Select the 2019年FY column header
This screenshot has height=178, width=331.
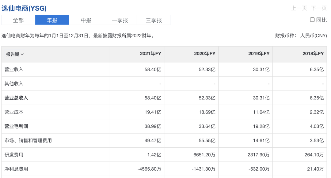(259, 54)
